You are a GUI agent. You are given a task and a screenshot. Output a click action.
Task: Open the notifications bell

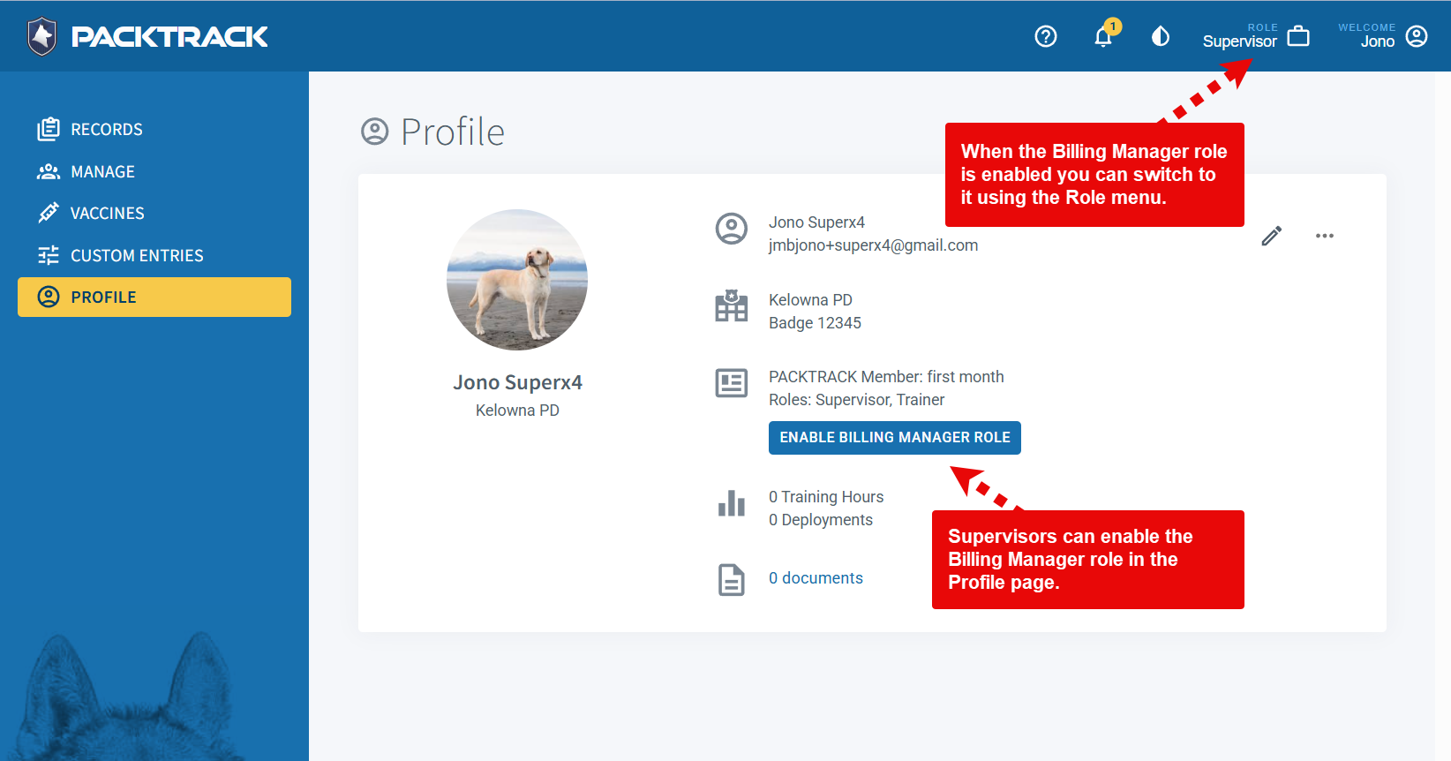(1103, 37)
